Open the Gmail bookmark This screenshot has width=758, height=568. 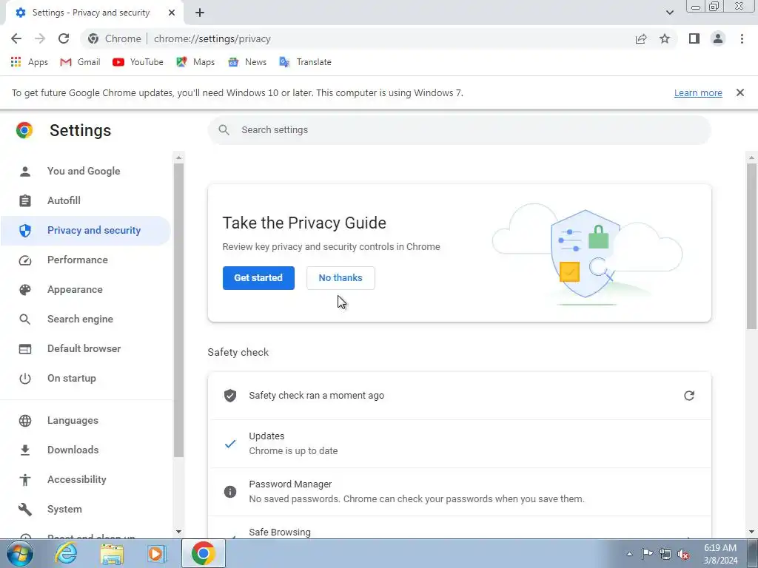click(80, 62)
